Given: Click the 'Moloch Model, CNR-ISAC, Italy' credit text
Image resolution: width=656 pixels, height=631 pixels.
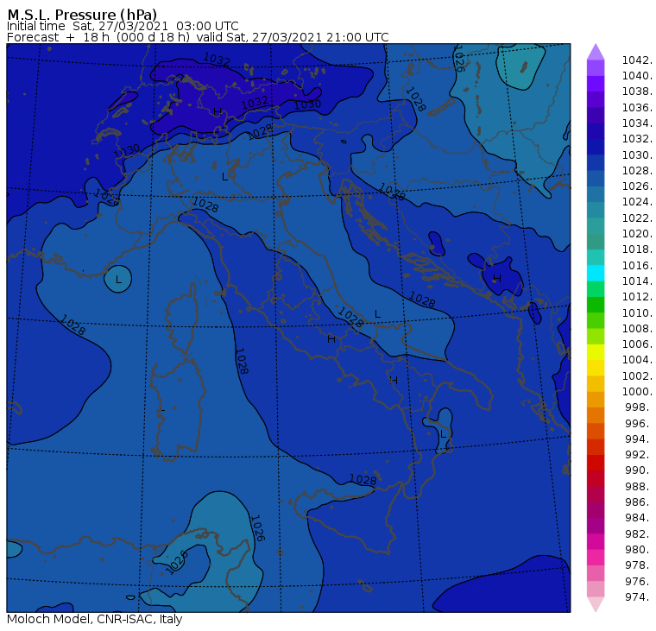Looking at the screenshot, I should (95, 619).
